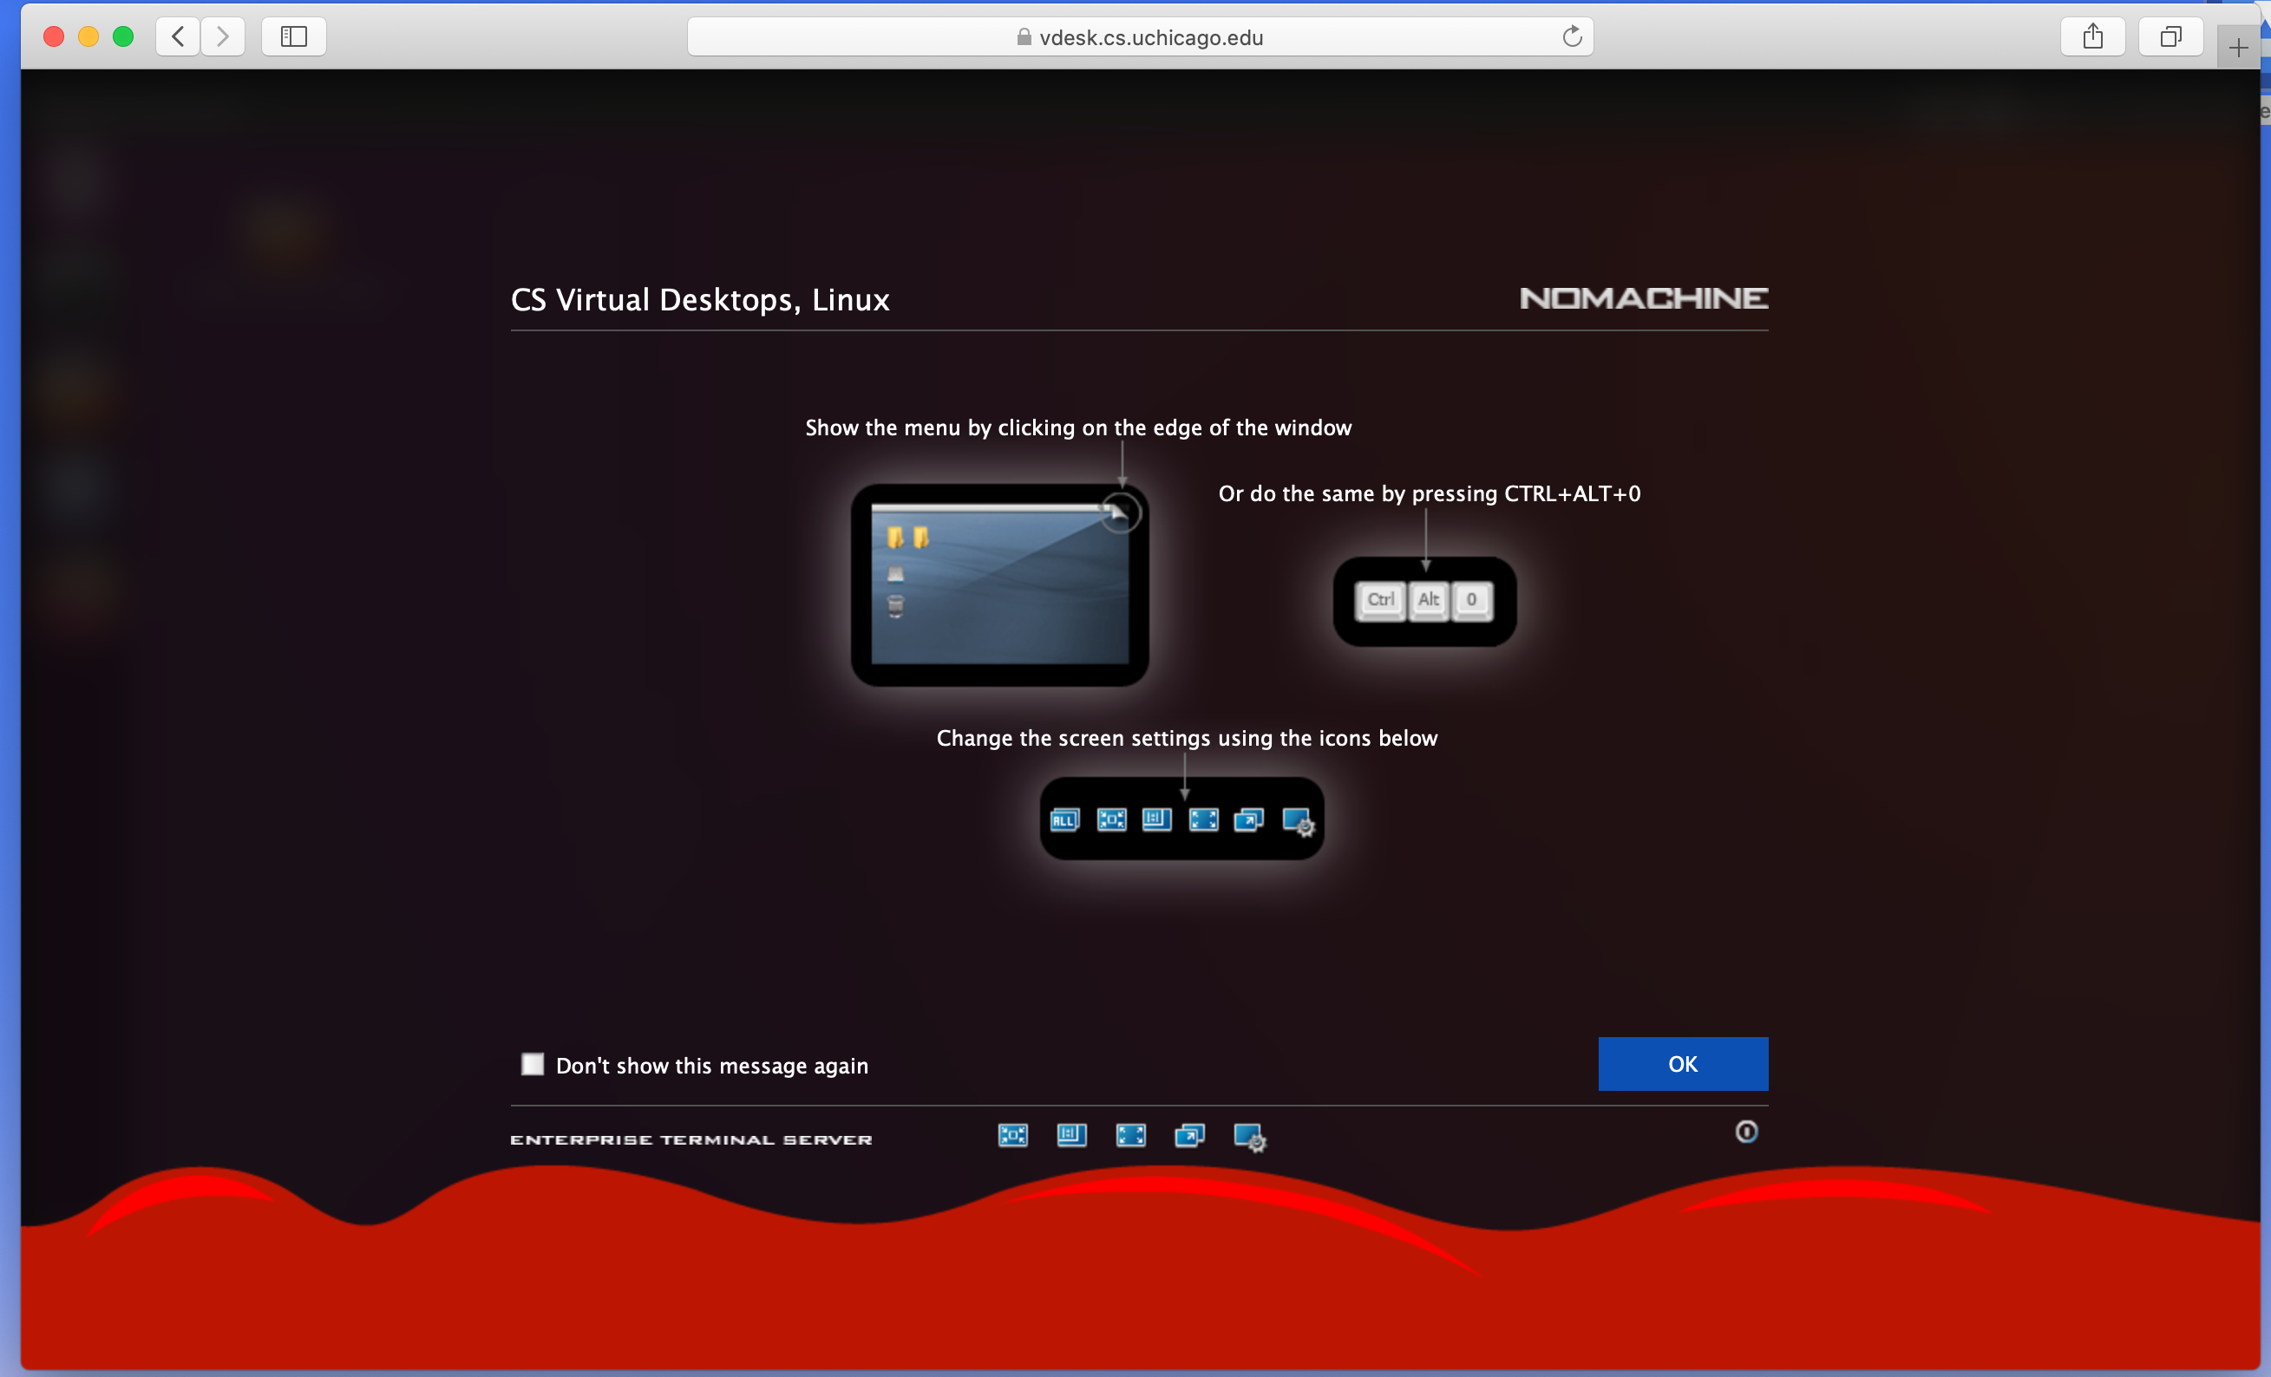2271x1377 pixels.
Task: Click fit-to-window icon in bottom toolbar
Action: pyautogui.click(x=1012, y=1135)
